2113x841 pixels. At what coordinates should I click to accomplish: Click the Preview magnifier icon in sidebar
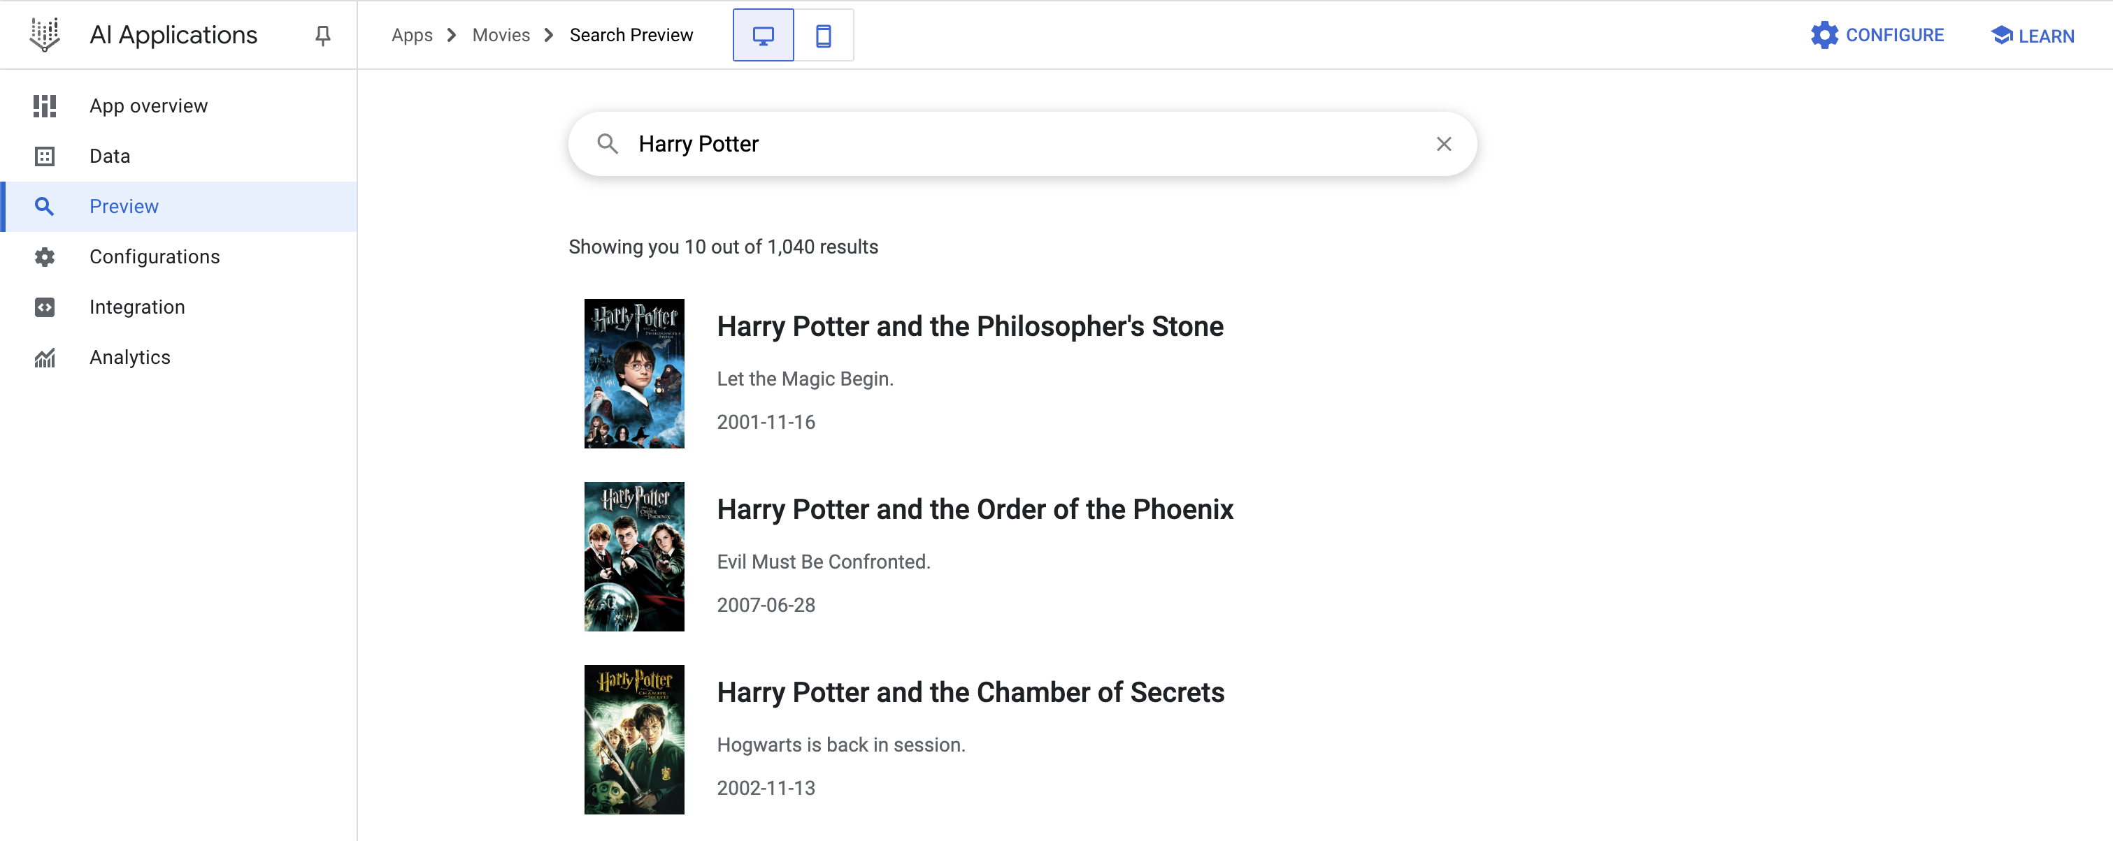(44, 206)
